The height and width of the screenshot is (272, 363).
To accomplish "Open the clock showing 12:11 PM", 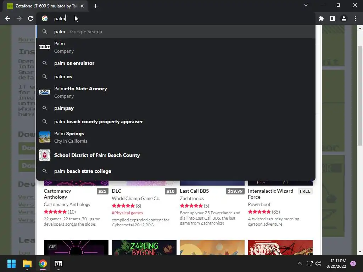I will pos(336,263).
